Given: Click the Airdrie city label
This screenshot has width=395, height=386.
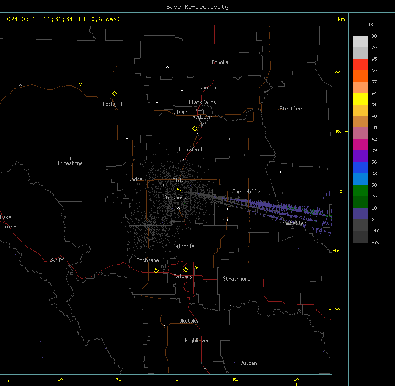Looking at the screenshot, I should tap(185, 246).
